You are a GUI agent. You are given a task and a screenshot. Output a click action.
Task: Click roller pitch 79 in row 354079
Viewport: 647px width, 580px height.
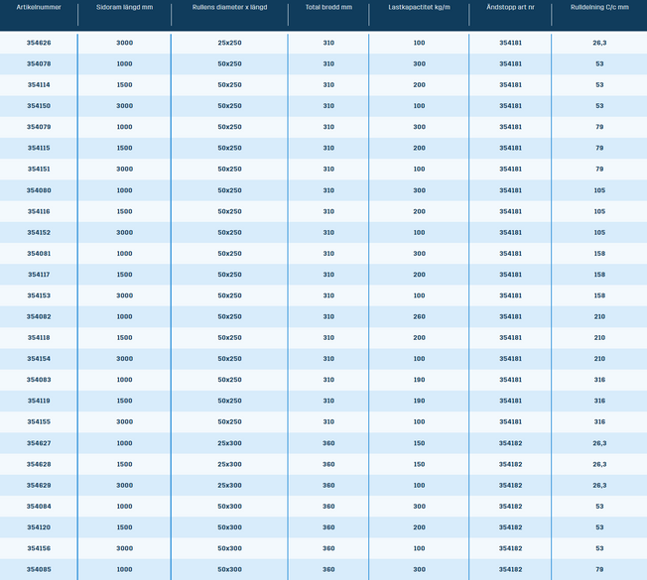click(599, 127)
